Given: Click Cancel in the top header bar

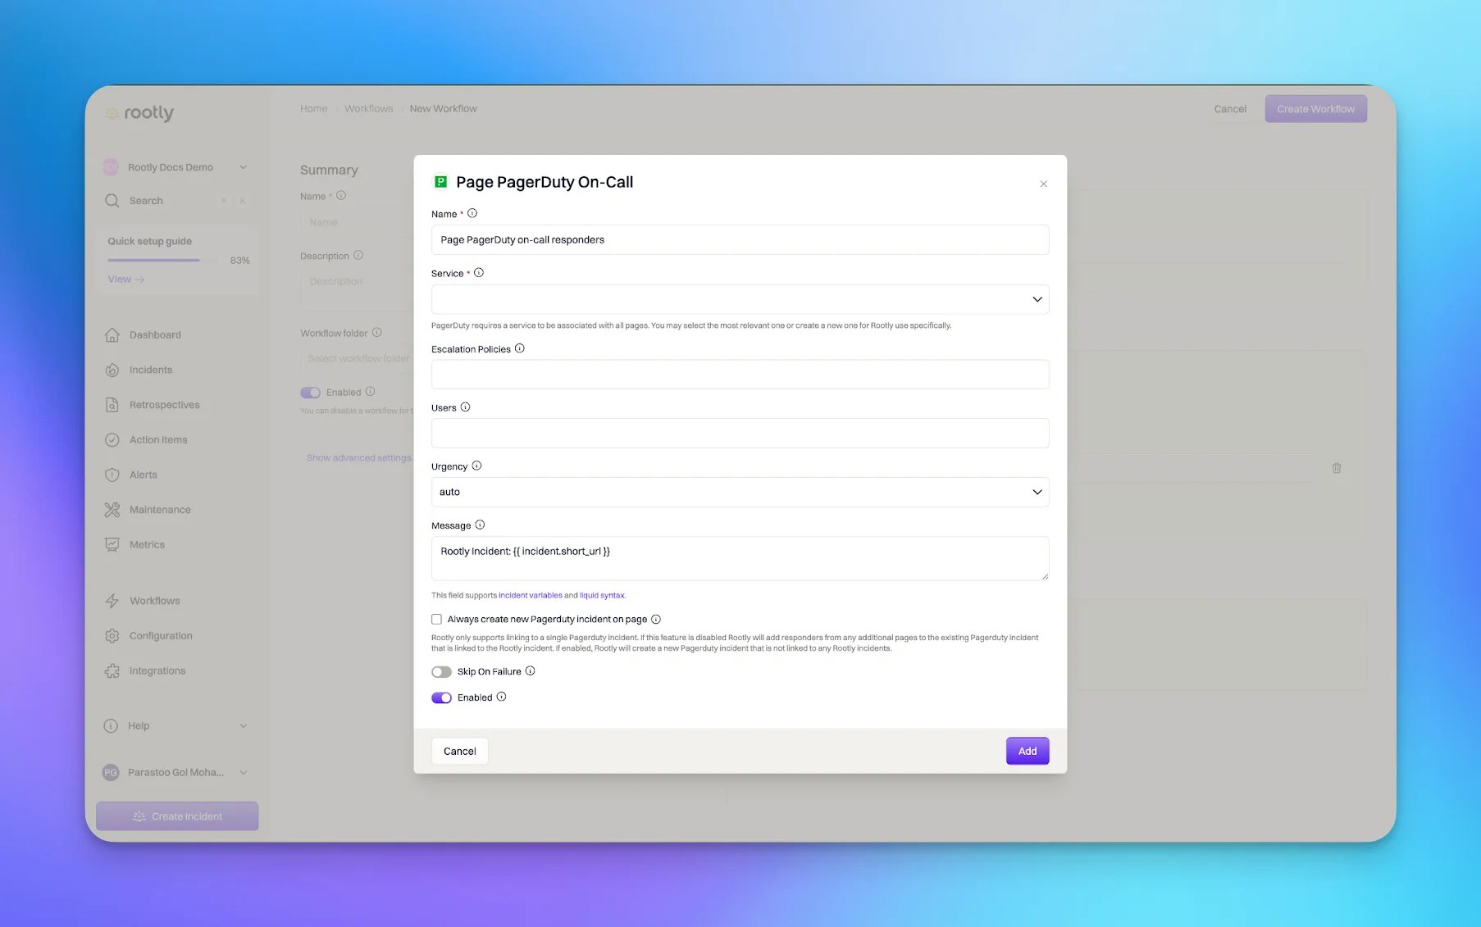Looking at the screenshot, I should [1230, 109].
